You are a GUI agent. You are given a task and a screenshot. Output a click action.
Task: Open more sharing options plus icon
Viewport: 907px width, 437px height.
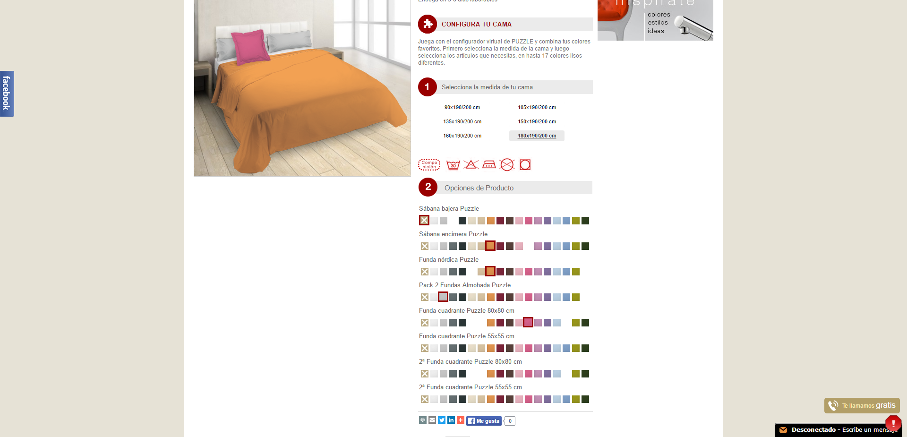461,420
